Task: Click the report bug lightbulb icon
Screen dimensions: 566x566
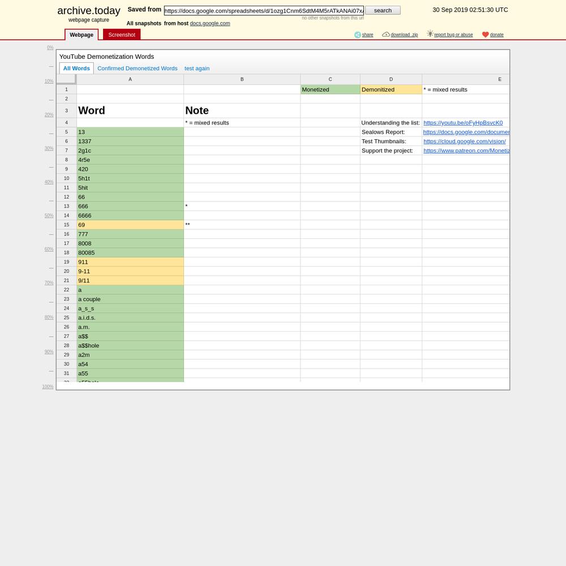Action: 430,33
